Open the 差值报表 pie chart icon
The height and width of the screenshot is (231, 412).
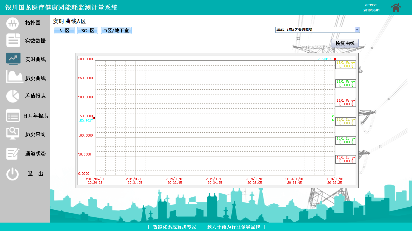tap(13, 96)
